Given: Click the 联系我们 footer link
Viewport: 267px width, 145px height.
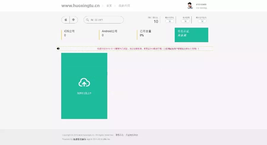Looking at the screenshot, I should pos(119,135).
